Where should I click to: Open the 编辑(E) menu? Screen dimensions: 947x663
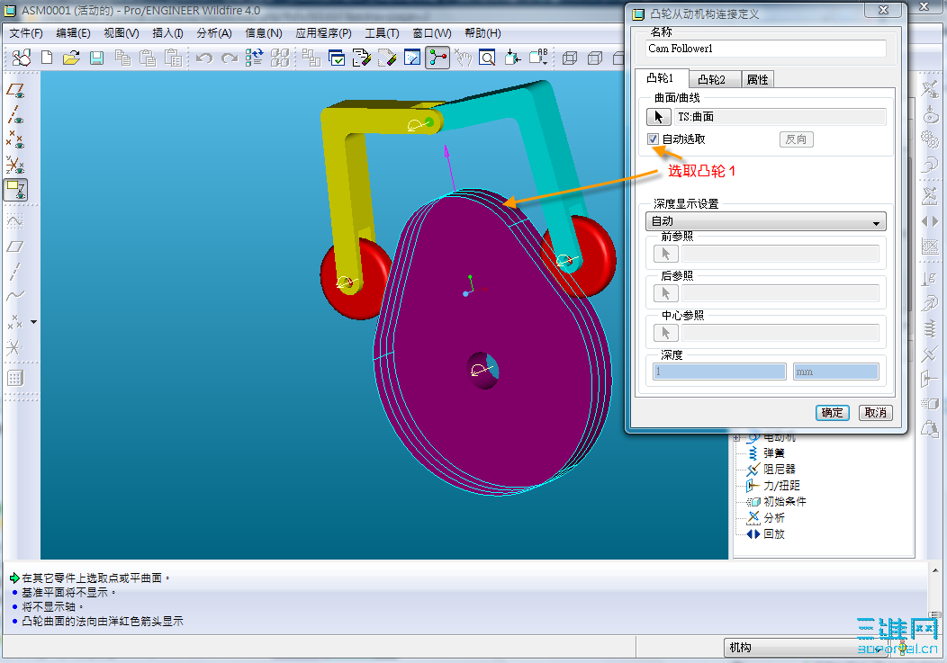tap(73, 33)
